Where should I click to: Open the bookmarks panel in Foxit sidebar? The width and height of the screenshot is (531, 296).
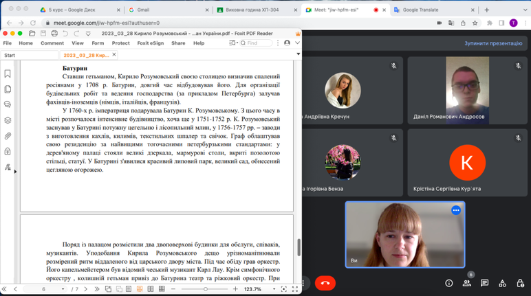tap(8, 73)
